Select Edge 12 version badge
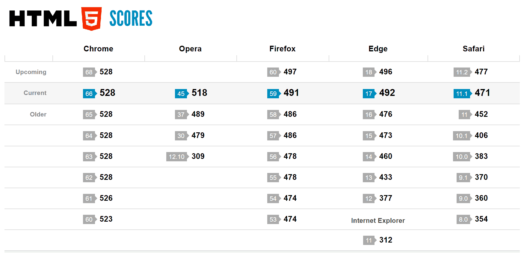The image size is (524, 256). [x=369, y=198]
